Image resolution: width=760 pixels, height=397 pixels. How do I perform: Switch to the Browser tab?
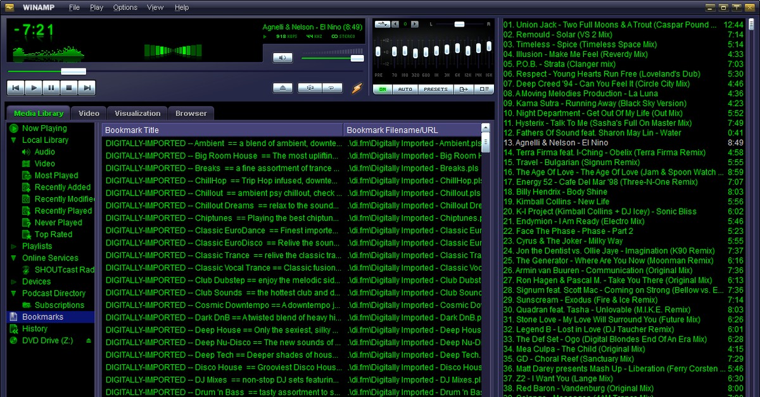(191, 113)
